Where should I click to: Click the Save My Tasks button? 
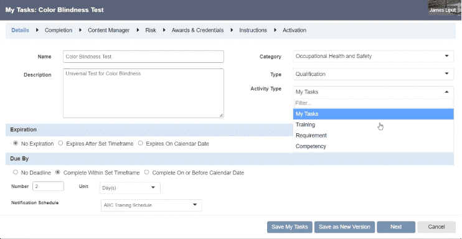coord(290,227)
